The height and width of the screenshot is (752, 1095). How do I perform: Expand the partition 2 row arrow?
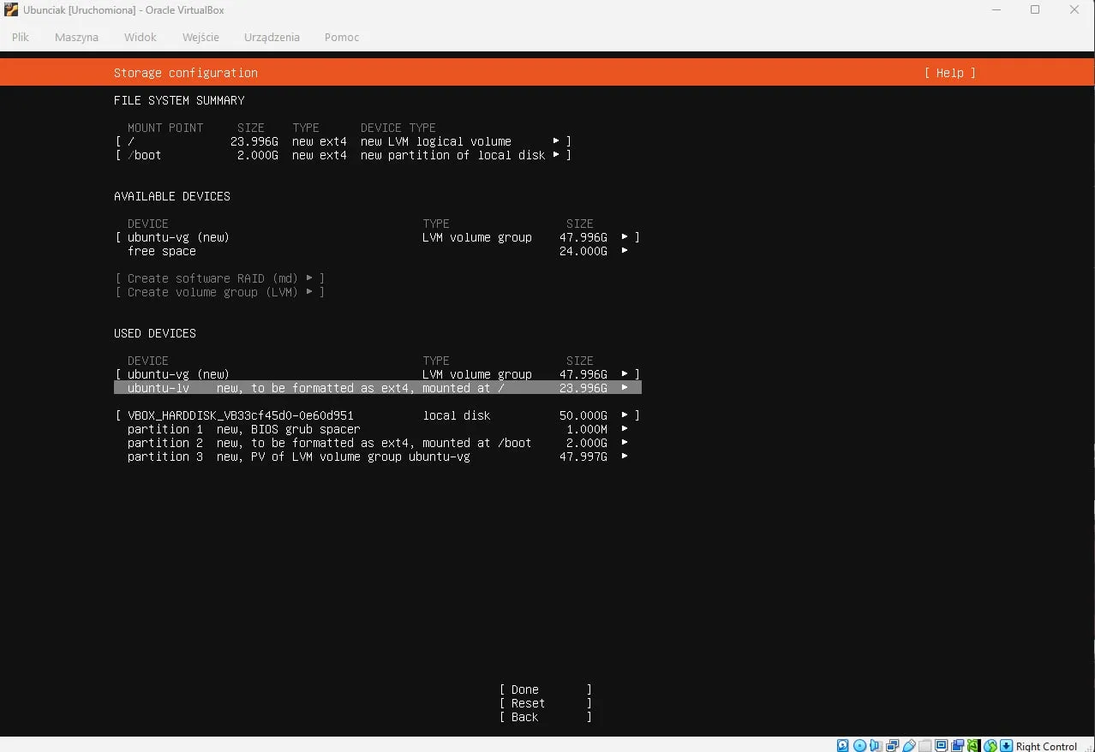(625, 443)
